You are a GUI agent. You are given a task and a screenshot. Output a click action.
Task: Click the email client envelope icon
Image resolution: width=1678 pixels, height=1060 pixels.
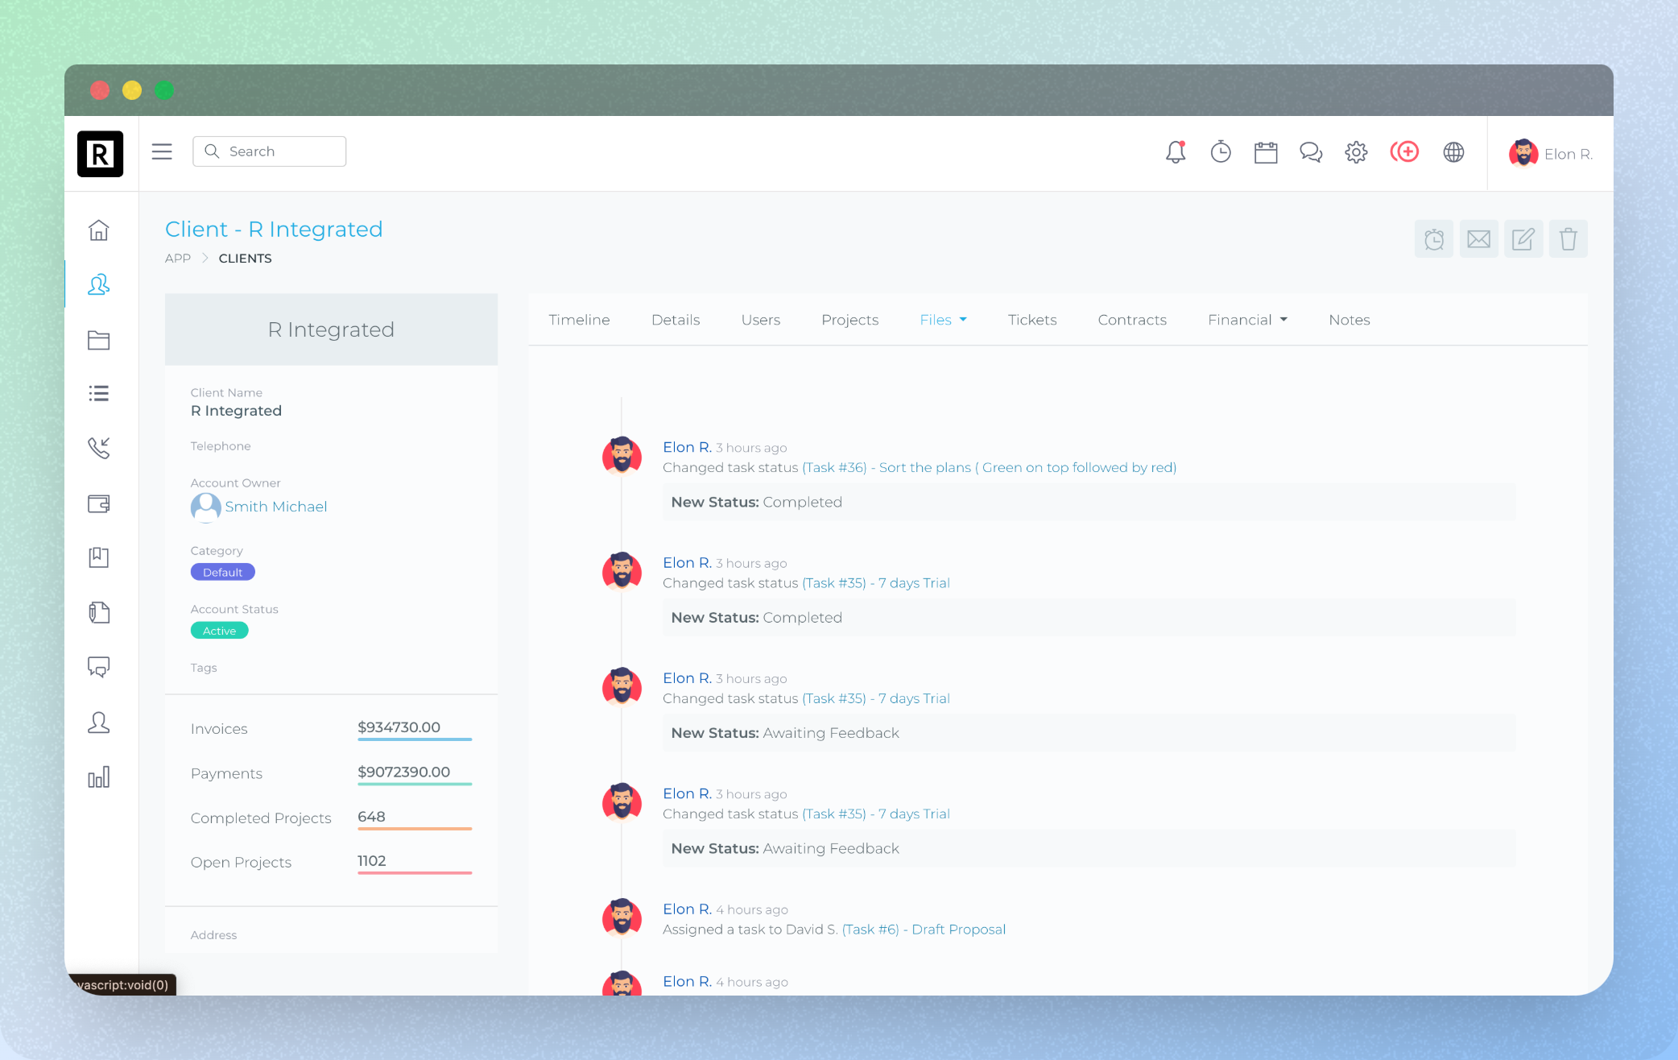point(1478,239)
